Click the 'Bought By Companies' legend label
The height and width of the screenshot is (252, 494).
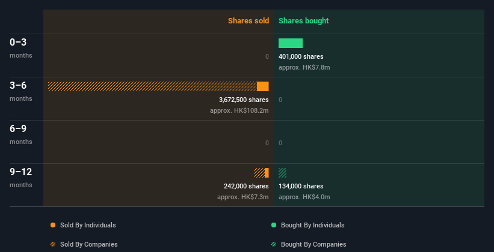313,244
